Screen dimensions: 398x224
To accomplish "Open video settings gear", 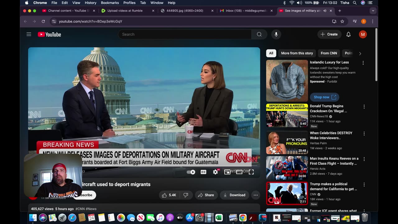I will coord(215,172).
